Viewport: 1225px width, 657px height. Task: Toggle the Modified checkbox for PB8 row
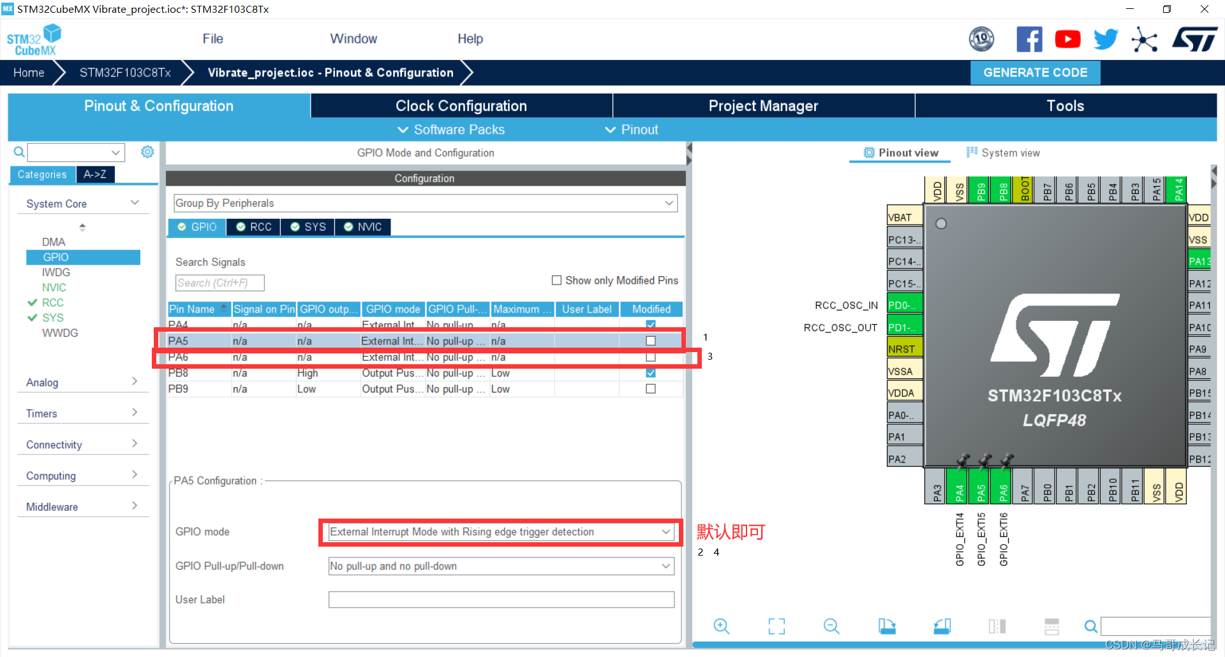[x=651, y=373]
